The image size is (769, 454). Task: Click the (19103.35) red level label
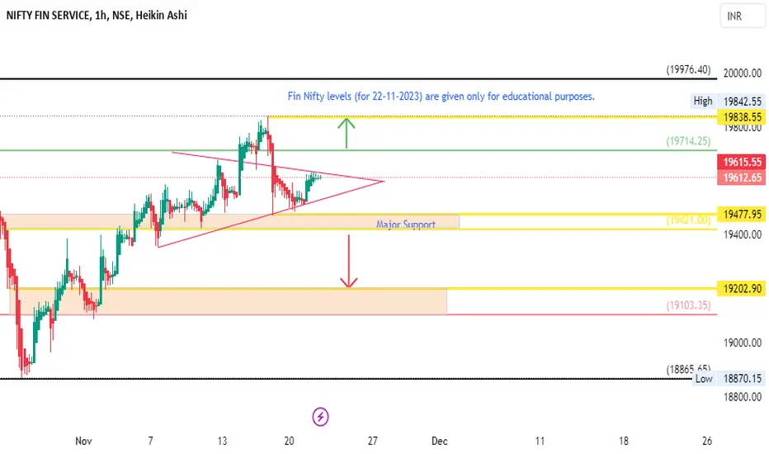[688, 305]
